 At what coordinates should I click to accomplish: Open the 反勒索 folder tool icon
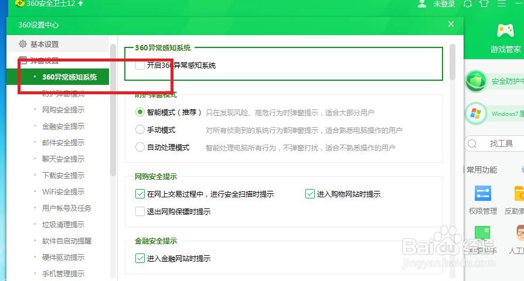click(x=519, y=193)
